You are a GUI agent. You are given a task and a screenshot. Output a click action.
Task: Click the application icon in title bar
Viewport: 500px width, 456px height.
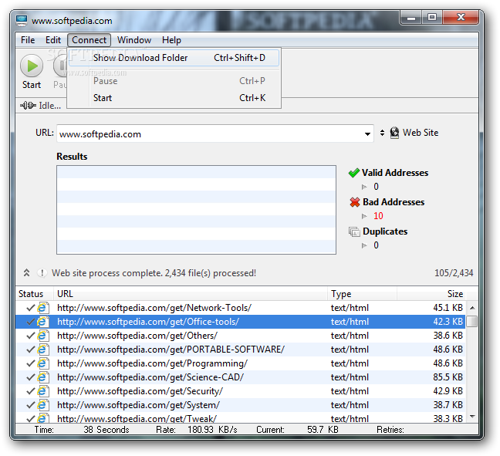point(22,21)
